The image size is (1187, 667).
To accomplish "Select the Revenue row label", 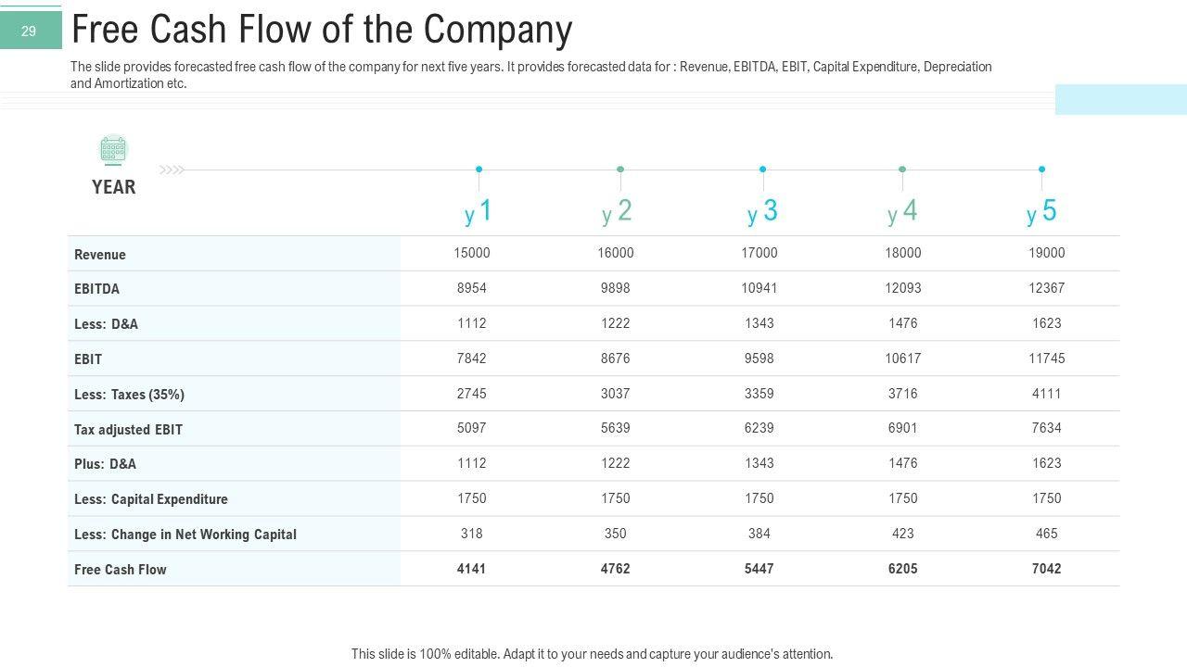I will click(100, 255).
